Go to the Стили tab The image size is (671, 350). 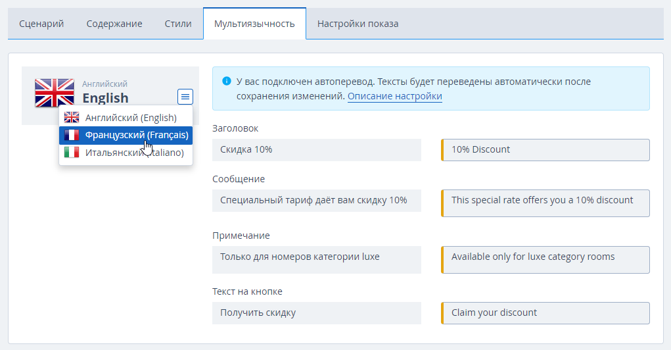[178, 24]
